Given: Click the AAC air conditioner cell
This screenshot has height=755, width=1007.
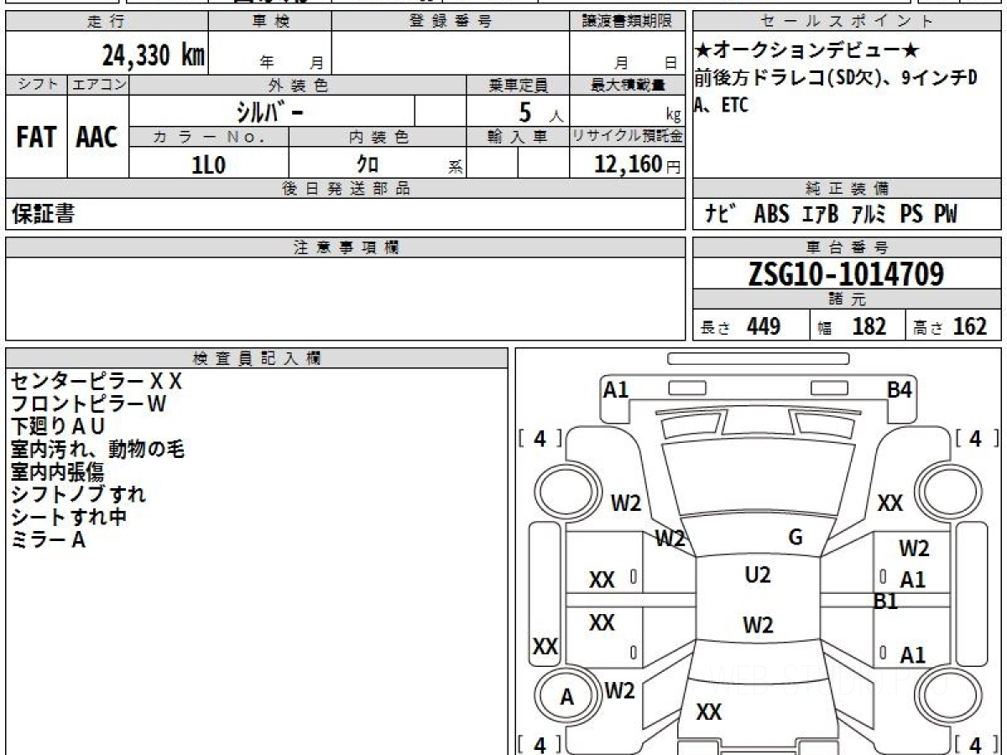Looking at the screenshot, I should click(x=97, y=137).
